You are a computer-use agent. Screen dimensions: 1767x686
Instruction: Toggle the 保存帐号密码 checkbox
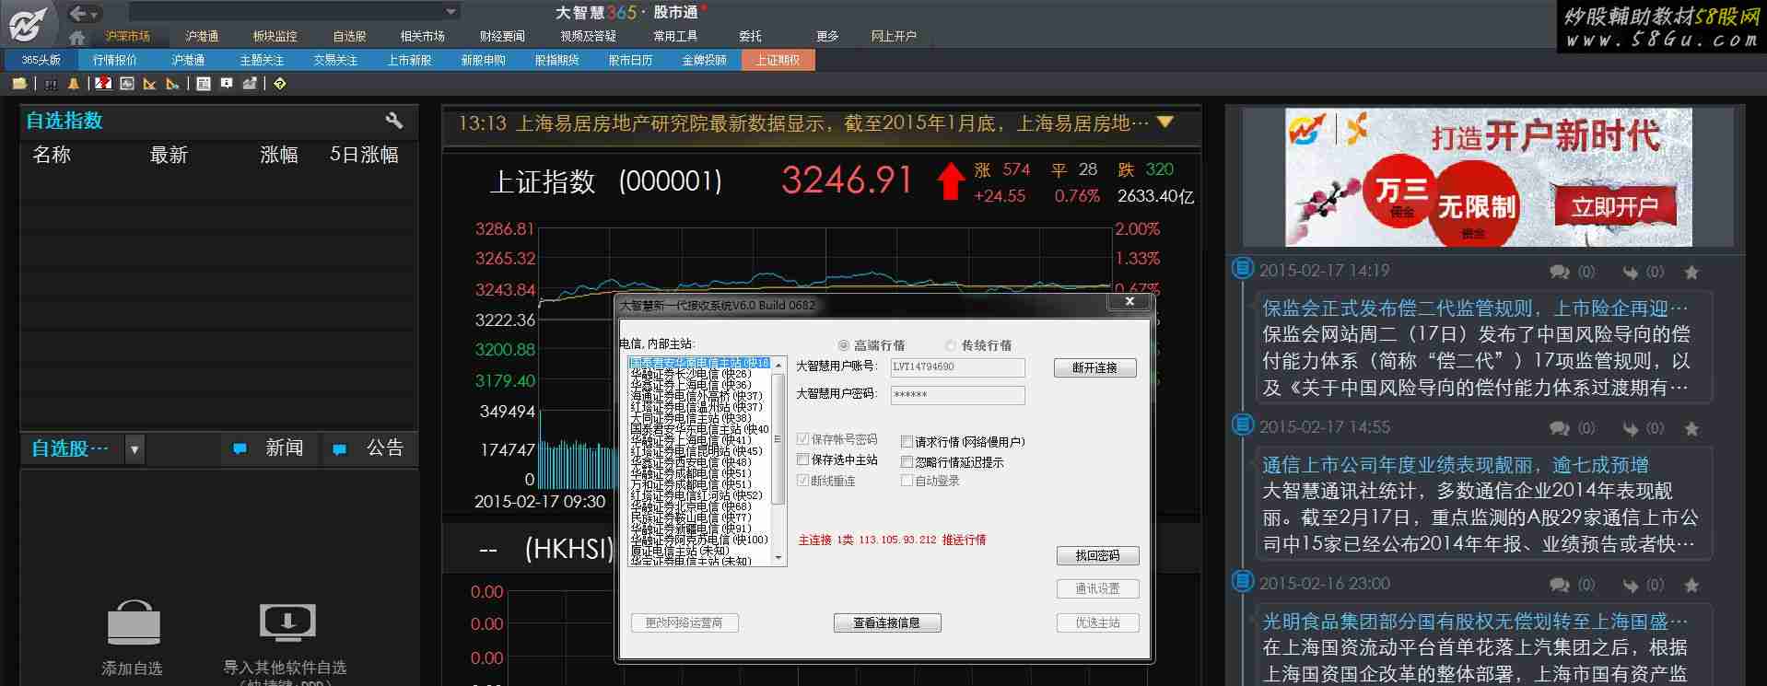click(802, 439)
